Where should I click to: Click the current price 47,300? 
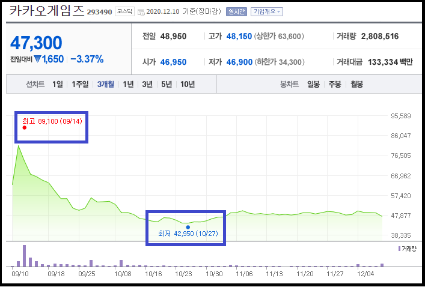36,43
